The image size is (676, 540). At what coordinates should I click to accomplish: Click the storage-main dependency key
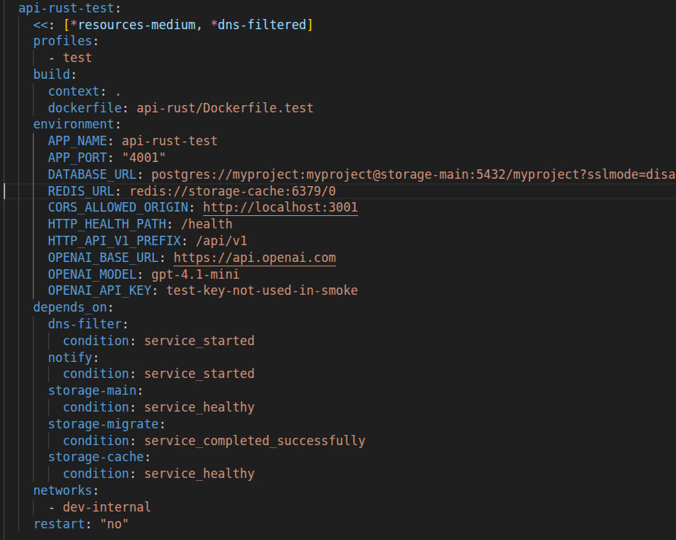click(92, 390)
